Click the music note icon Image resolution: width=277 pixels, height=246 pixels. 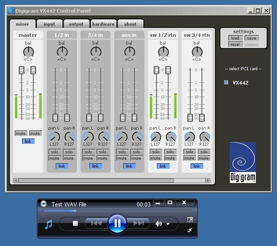pos(48,224)
